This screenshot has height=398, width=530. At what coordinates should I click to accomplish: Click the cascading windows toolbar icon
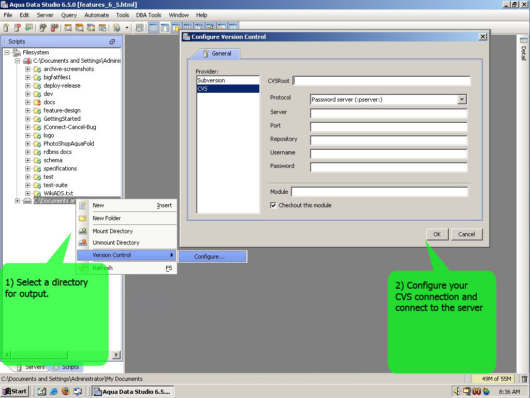pos(102,28)
